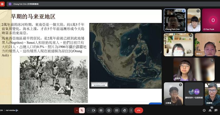Viewport: 220px width, 115px height.
Task: Open the 7 other users tile
Action: pyautogui.click(x=194, y=94)
